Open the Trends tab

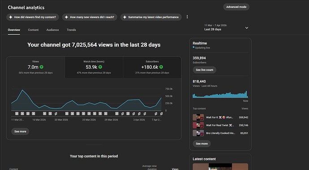pos(71,30)
